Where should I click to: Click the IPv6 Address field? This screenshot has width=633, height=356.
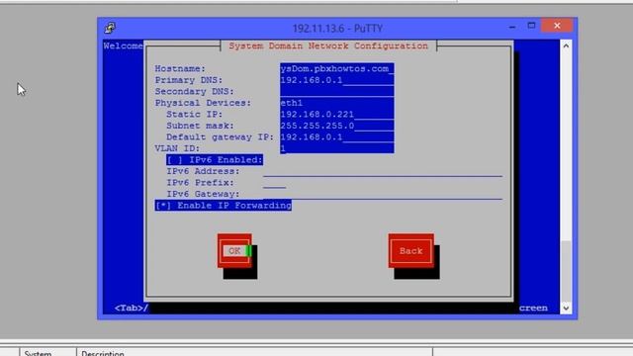click(x=383, y=171)
